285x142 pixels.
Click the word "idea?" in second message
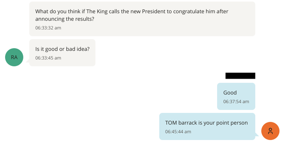(x=83, y=49)
